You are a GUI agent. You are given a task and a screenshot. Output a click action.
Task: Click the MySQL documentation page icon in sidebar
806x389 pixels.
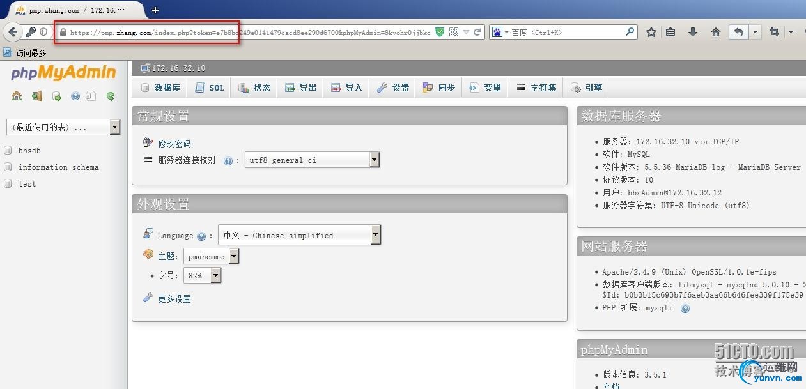click(91, 96)
